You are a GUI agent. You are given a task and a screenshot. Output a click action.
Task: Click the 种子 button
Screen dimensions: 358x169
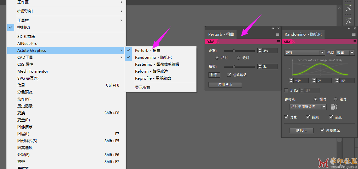[214, 75]
